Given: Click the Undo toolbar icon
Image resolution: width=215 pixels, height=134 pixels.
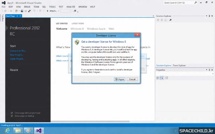Looking at the screenshot, I should [x=34, y=11].
